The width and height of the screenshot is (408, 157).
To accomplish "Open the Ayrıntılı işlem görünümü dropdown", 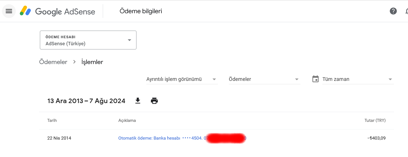I will pos(182,79).
